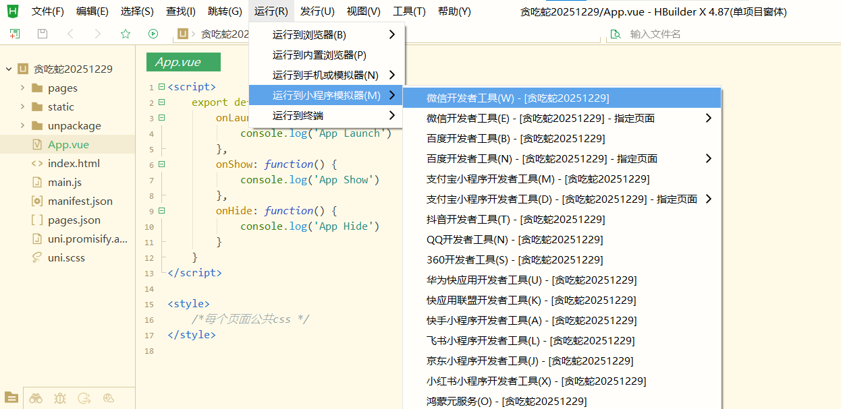Click the project manager folder icon at bottom
841x409 pixels.
11,398
